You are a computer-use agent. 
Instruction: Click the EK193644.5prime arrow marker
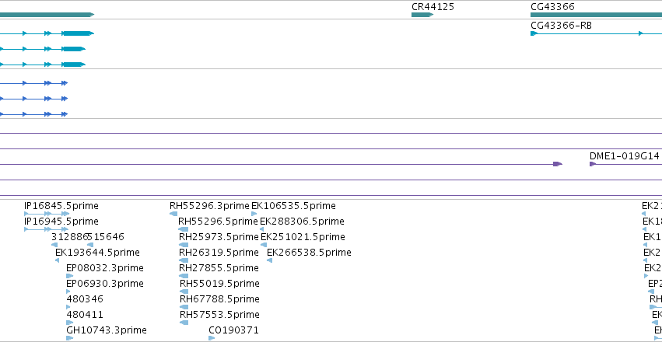pos(57,260)
